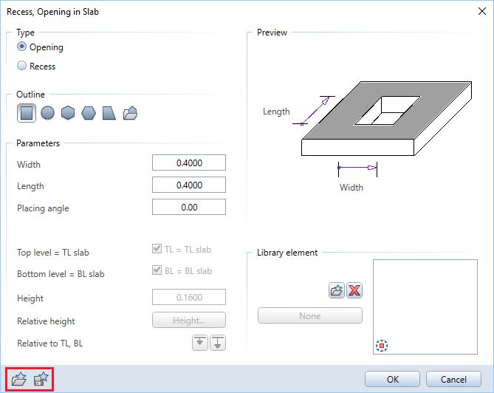Open library element folder icon
The image size is (494, 393).
(337, 290)
